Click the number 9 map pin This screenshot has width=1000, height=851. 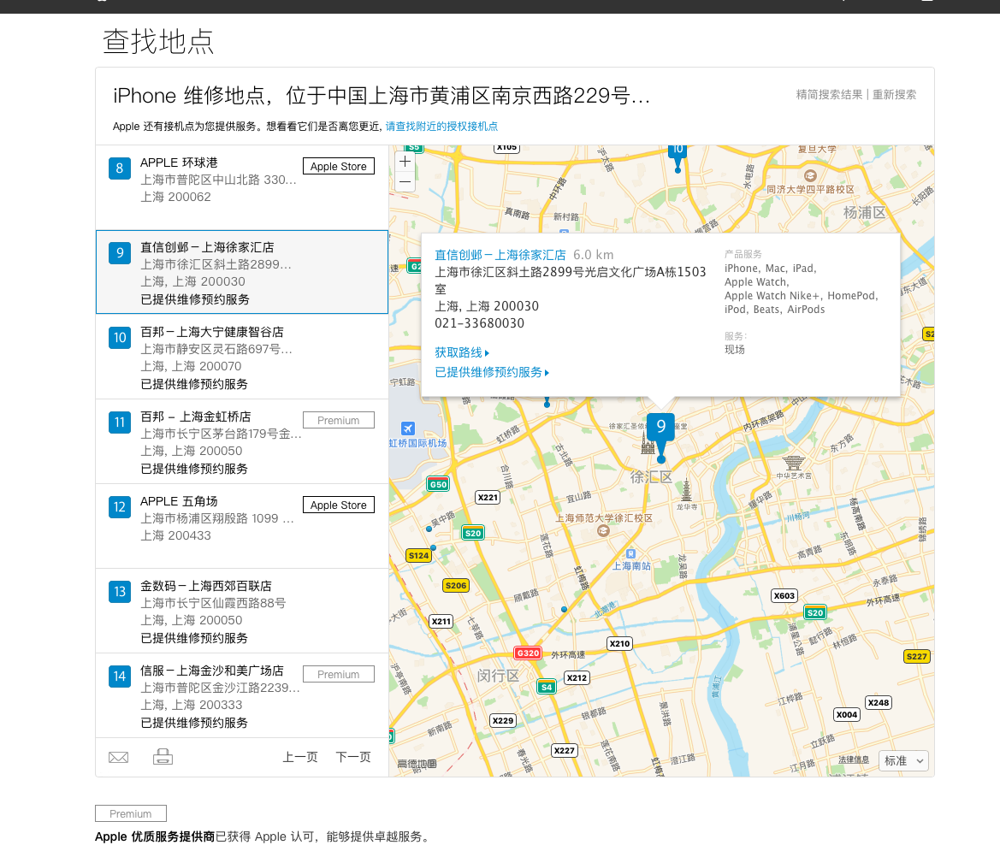[660, 428]
